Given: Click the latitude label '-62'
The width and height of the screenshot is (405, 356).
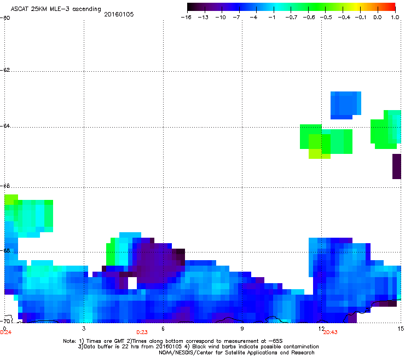Looking at the screenshot, I should click(x=5, y=70).
